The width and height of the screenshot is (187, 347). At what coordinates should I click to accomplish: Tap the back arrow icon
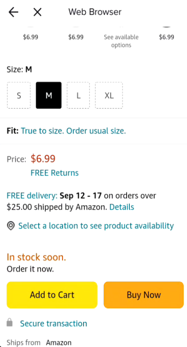click(13, 12)
